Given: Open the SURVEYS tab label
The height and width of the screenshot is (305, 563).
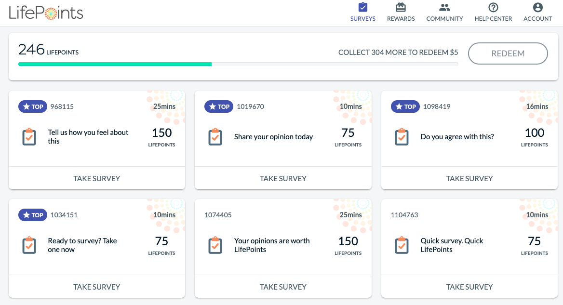Looking at the screenshot, I should [x=363, y=19].
